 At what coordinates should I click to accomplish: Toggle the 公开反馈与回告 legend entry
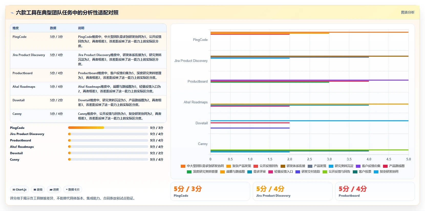tap(336, 172)
